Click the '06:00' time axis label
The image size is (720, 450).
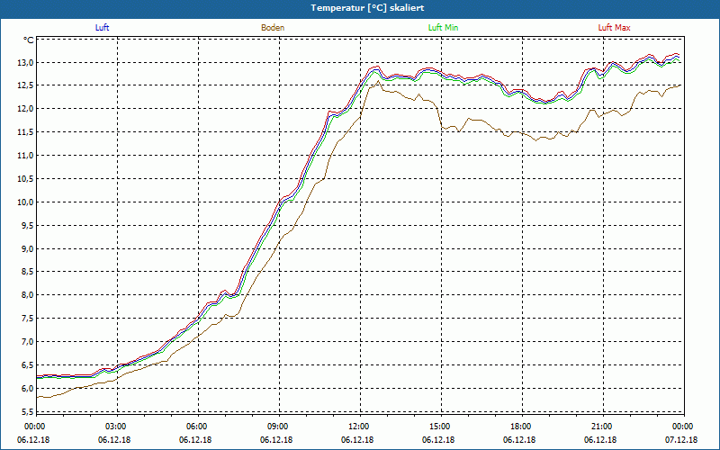195,427
